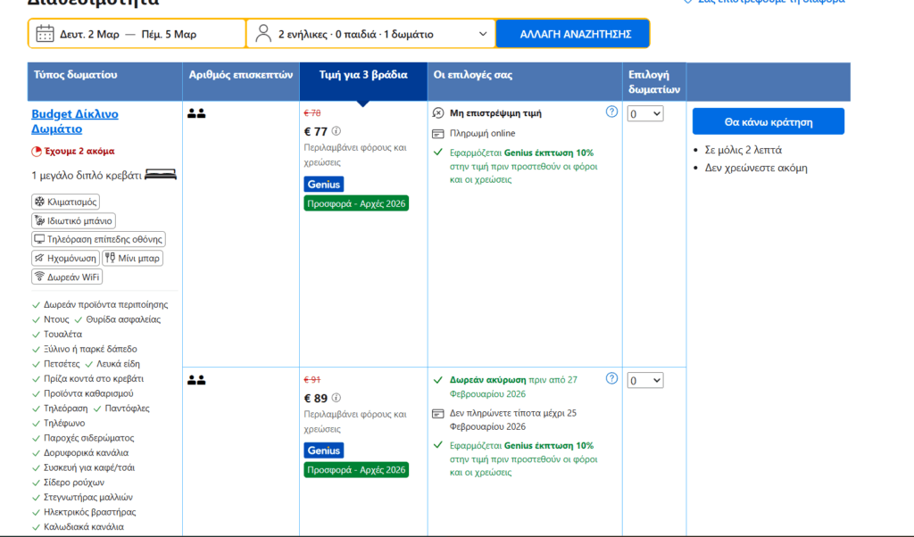Open room quantity dropdown for € 77 rate
The width and height of the screenshot is (914, 537).
[x=645, y=113]
